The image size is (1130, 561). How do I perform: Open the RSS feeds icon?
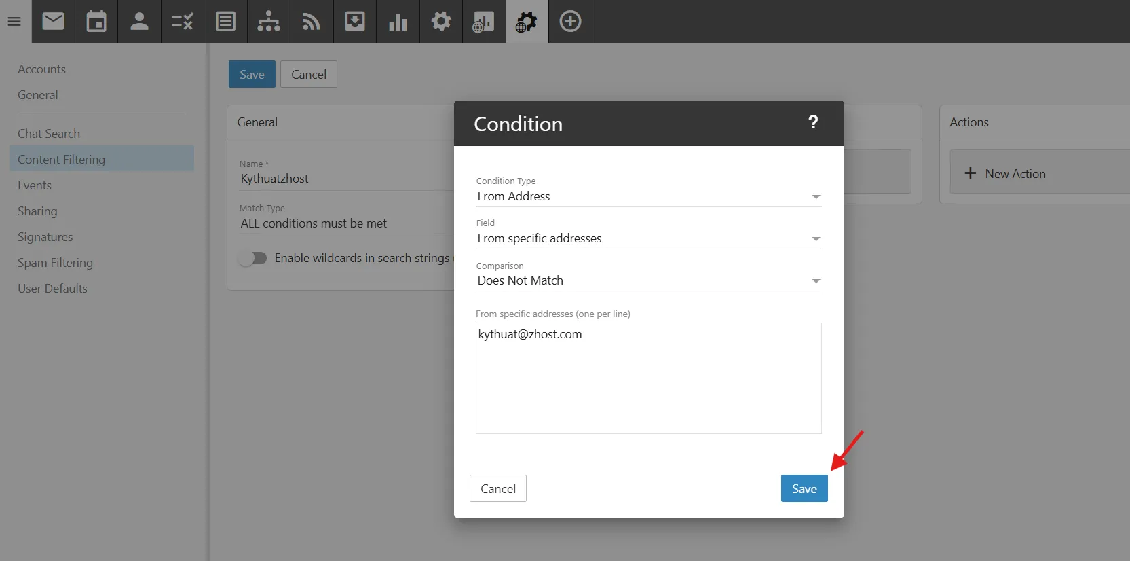[x=312, y=22]
